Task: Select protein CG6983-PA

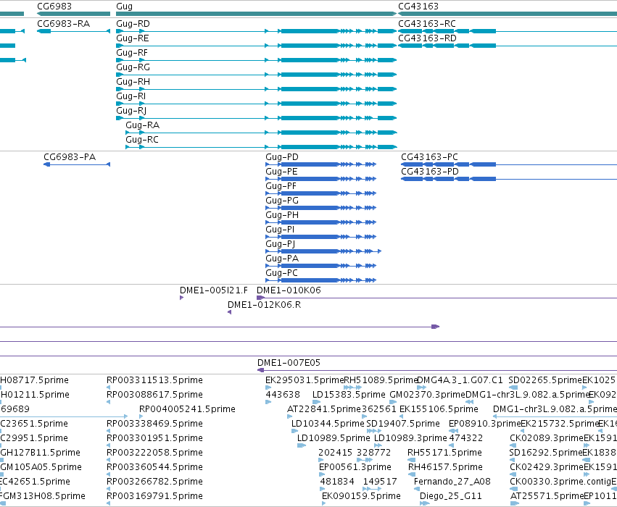Action: [x=70, y=157]
